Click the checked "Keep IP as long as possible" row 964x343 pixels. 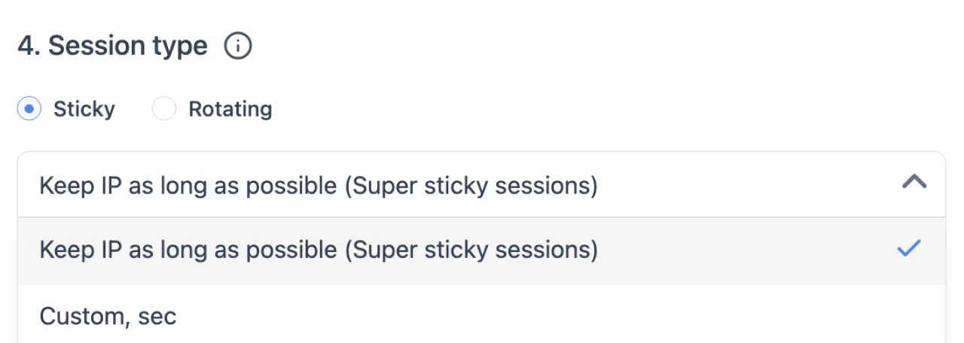[x=319, y=250]
